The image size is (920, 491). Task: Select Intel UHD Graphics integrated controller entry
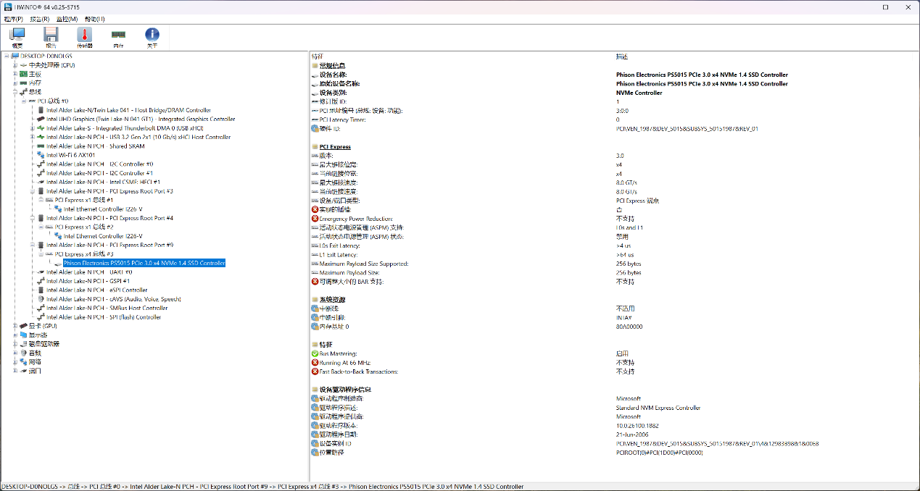coord(140,119)
